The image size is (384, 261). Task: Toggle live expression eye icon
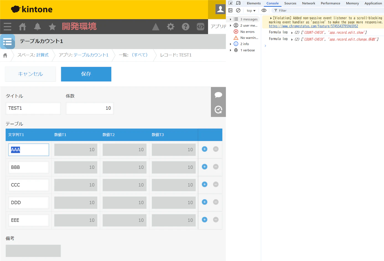264,11
